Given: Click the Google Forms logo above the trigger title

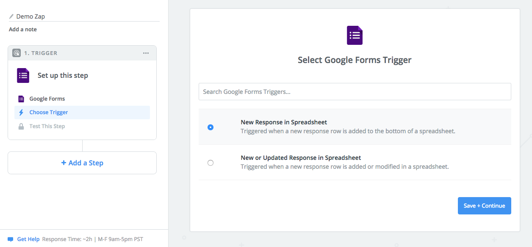Looking at the screenshot, I should [355, 36].
